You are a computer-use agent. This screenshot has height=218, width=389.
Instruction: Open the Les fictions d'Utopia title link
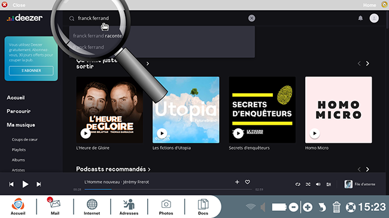coord(172,148)
